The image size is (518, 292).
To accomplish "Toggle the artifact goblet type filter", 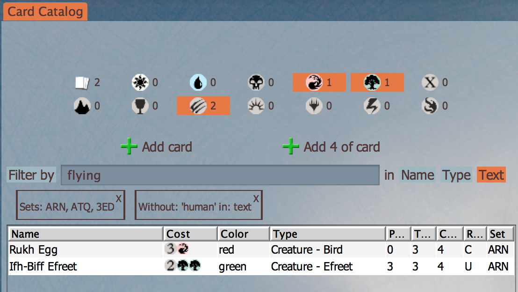I will [140, 106].
